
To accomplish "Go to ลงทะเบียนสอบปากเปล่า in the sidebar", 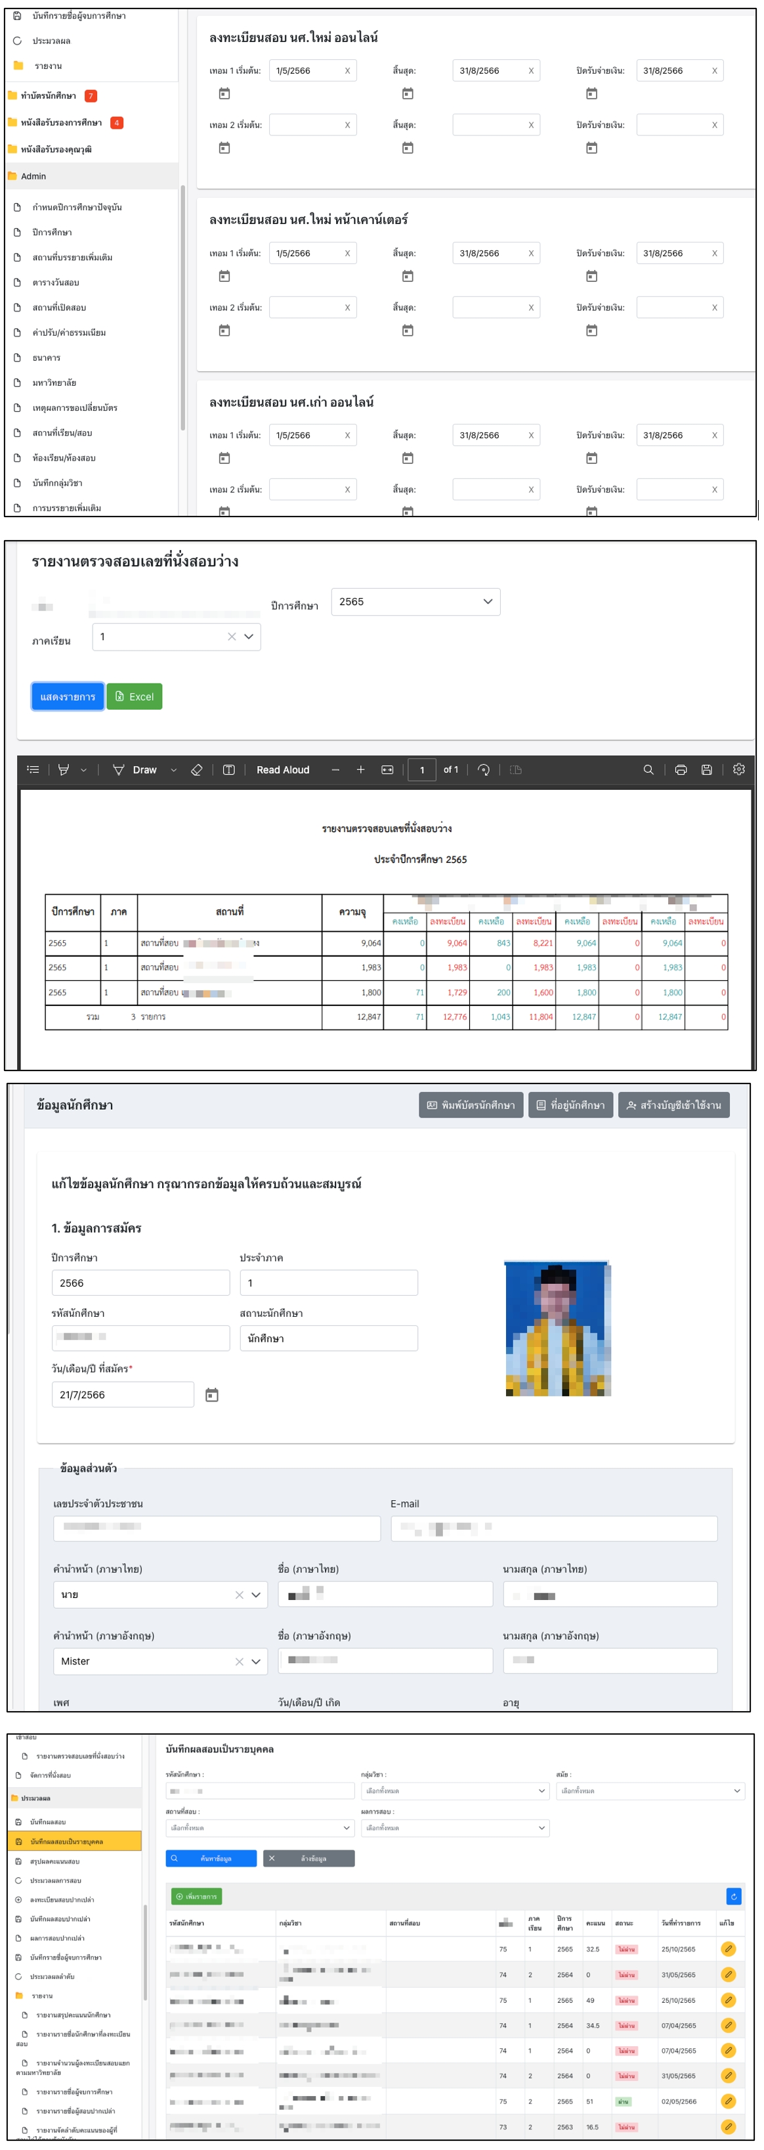I will point(61,1900).
